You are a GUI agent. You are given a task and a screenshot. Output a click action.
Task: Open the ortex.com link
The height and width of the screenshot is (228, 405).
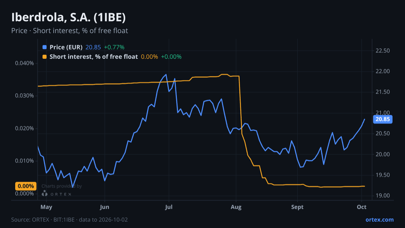click(x=380, y=220)
